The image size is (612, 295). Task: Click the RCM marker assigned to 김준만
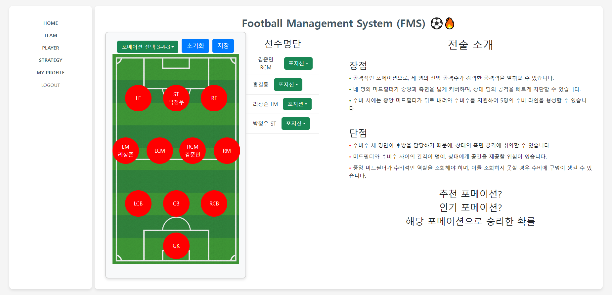pos(193,150)
